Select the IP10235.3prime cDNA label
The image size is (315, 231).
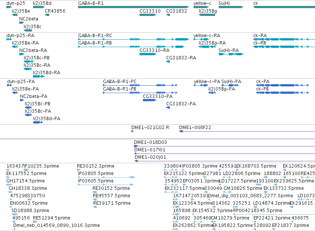(41, 166)
